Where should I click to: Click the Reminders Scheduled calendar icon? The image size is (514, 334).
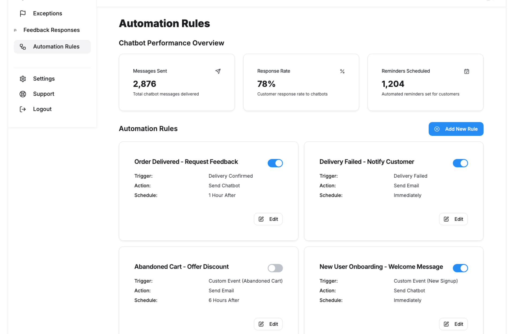[467, 71]
